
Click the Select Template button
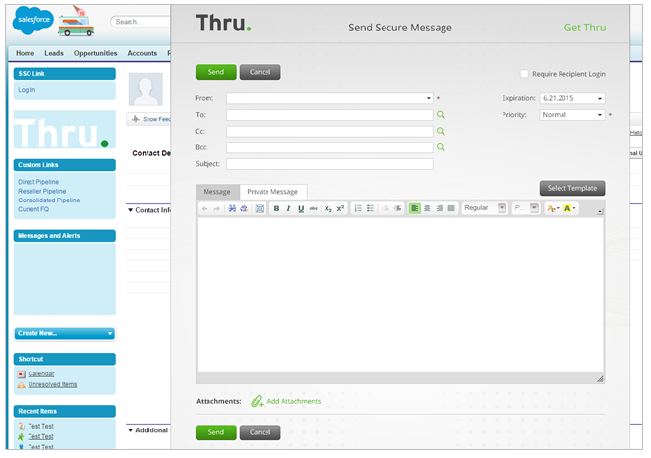pyautogui.click(x=572, y=189)
